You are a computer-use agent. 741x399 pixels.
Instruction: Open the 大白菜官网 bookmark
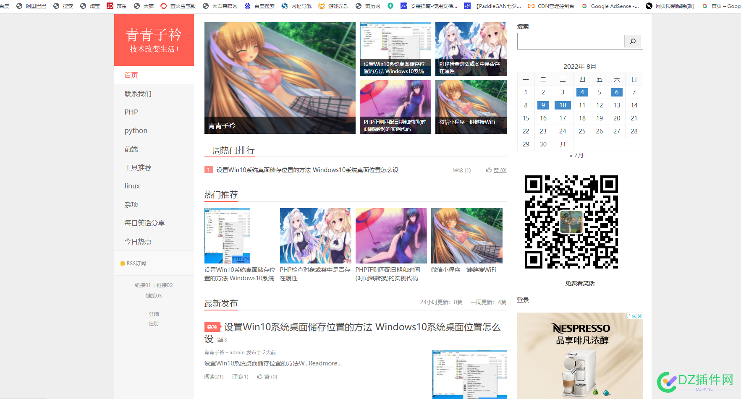[220, 6]
